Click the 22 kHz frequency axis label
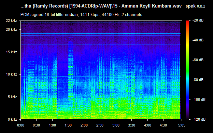 pyautogui.click(x=11, y=21)
